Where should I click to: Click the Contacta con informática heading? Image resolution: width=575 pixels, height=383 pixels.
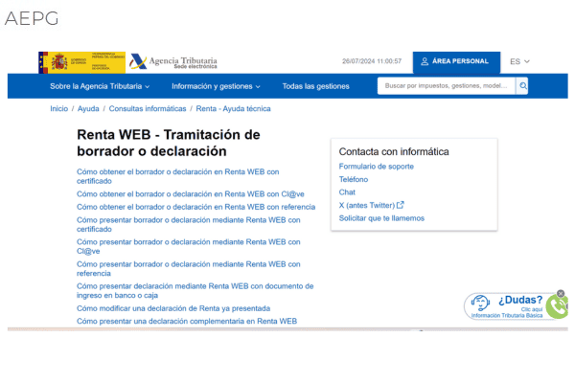point(394,151)
